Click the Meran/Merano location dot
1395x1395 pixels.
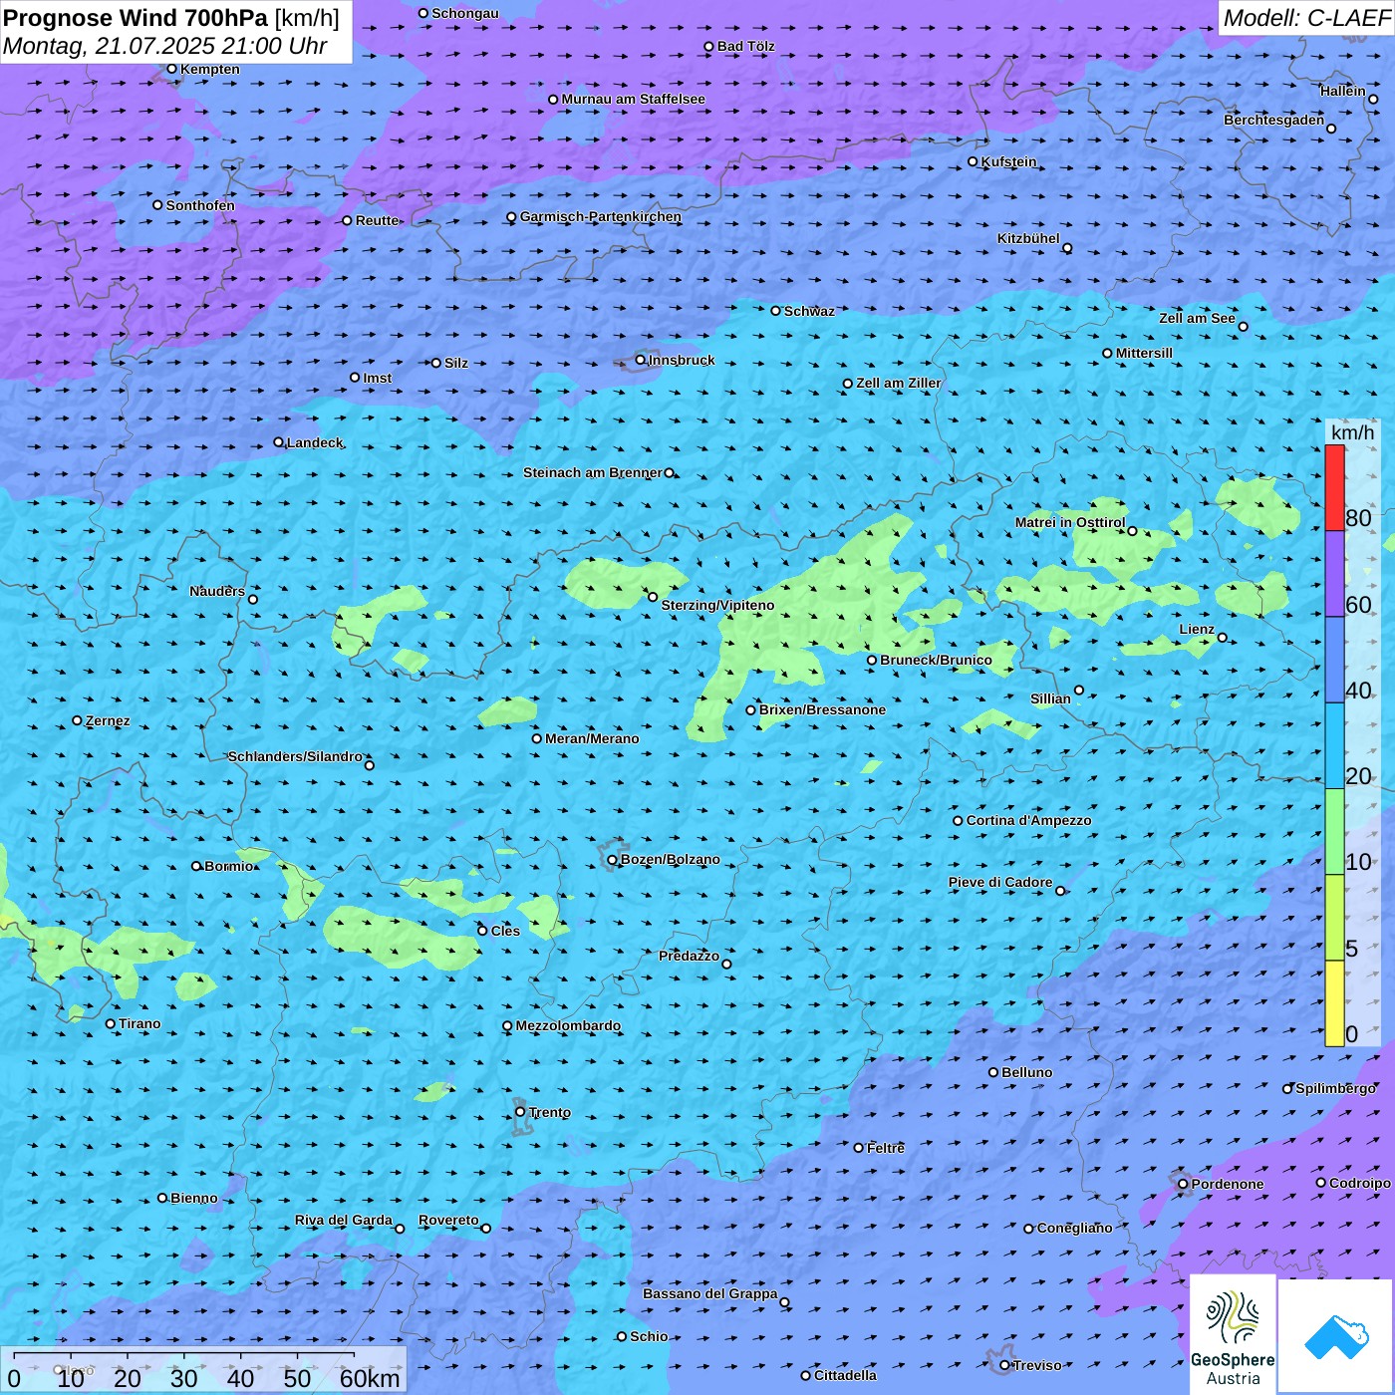pos(536,738)
